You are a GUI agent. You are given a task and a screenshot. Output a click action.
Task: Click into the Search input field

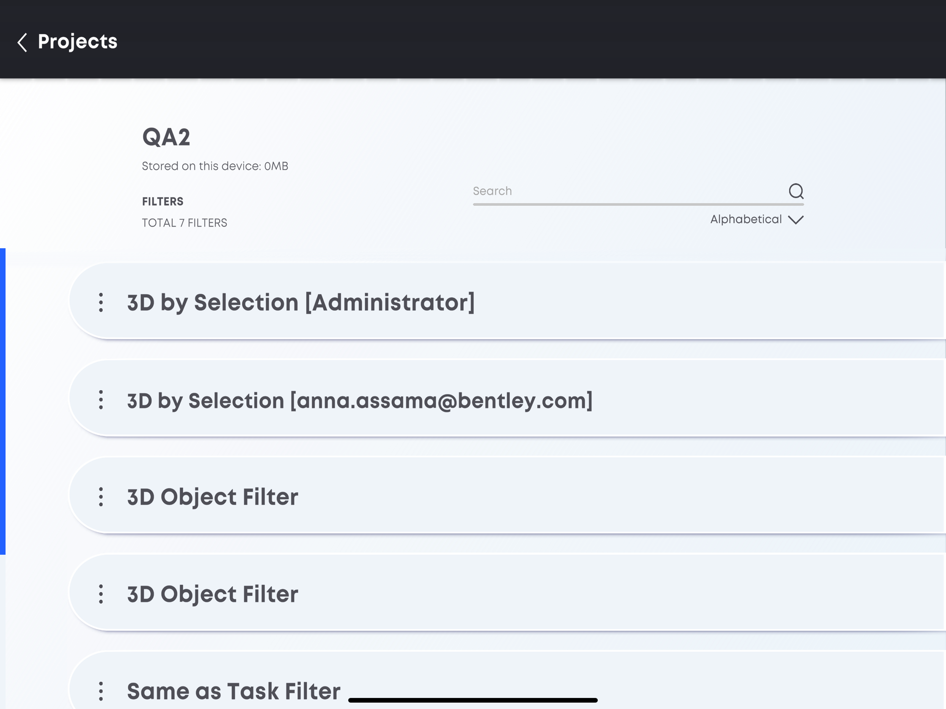(629, 191)
